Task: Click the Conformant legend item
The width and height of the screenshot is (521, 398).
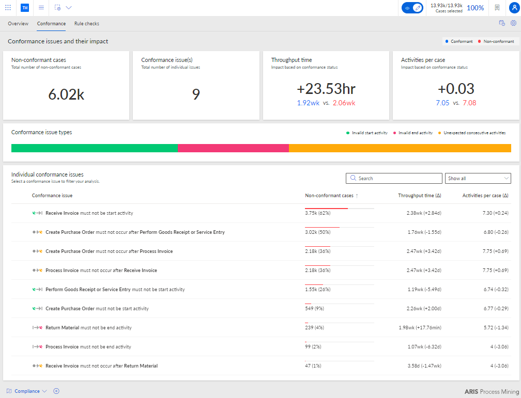Action: tap(459, 41)
